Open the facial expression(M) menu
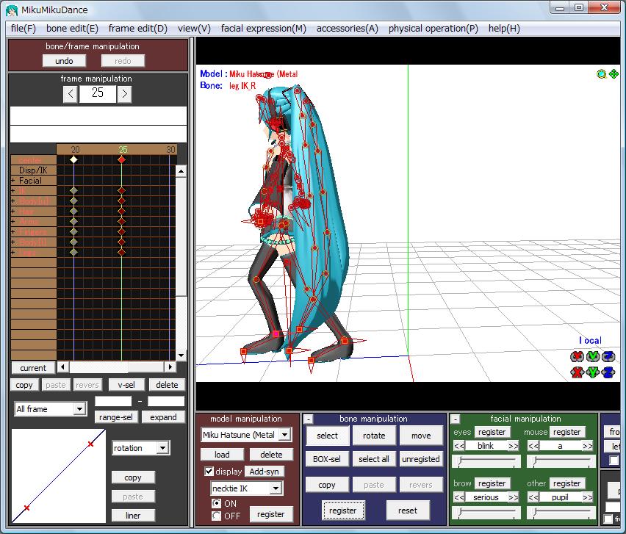Viewport: 626px width, 534px height. (x=264, y=29)
